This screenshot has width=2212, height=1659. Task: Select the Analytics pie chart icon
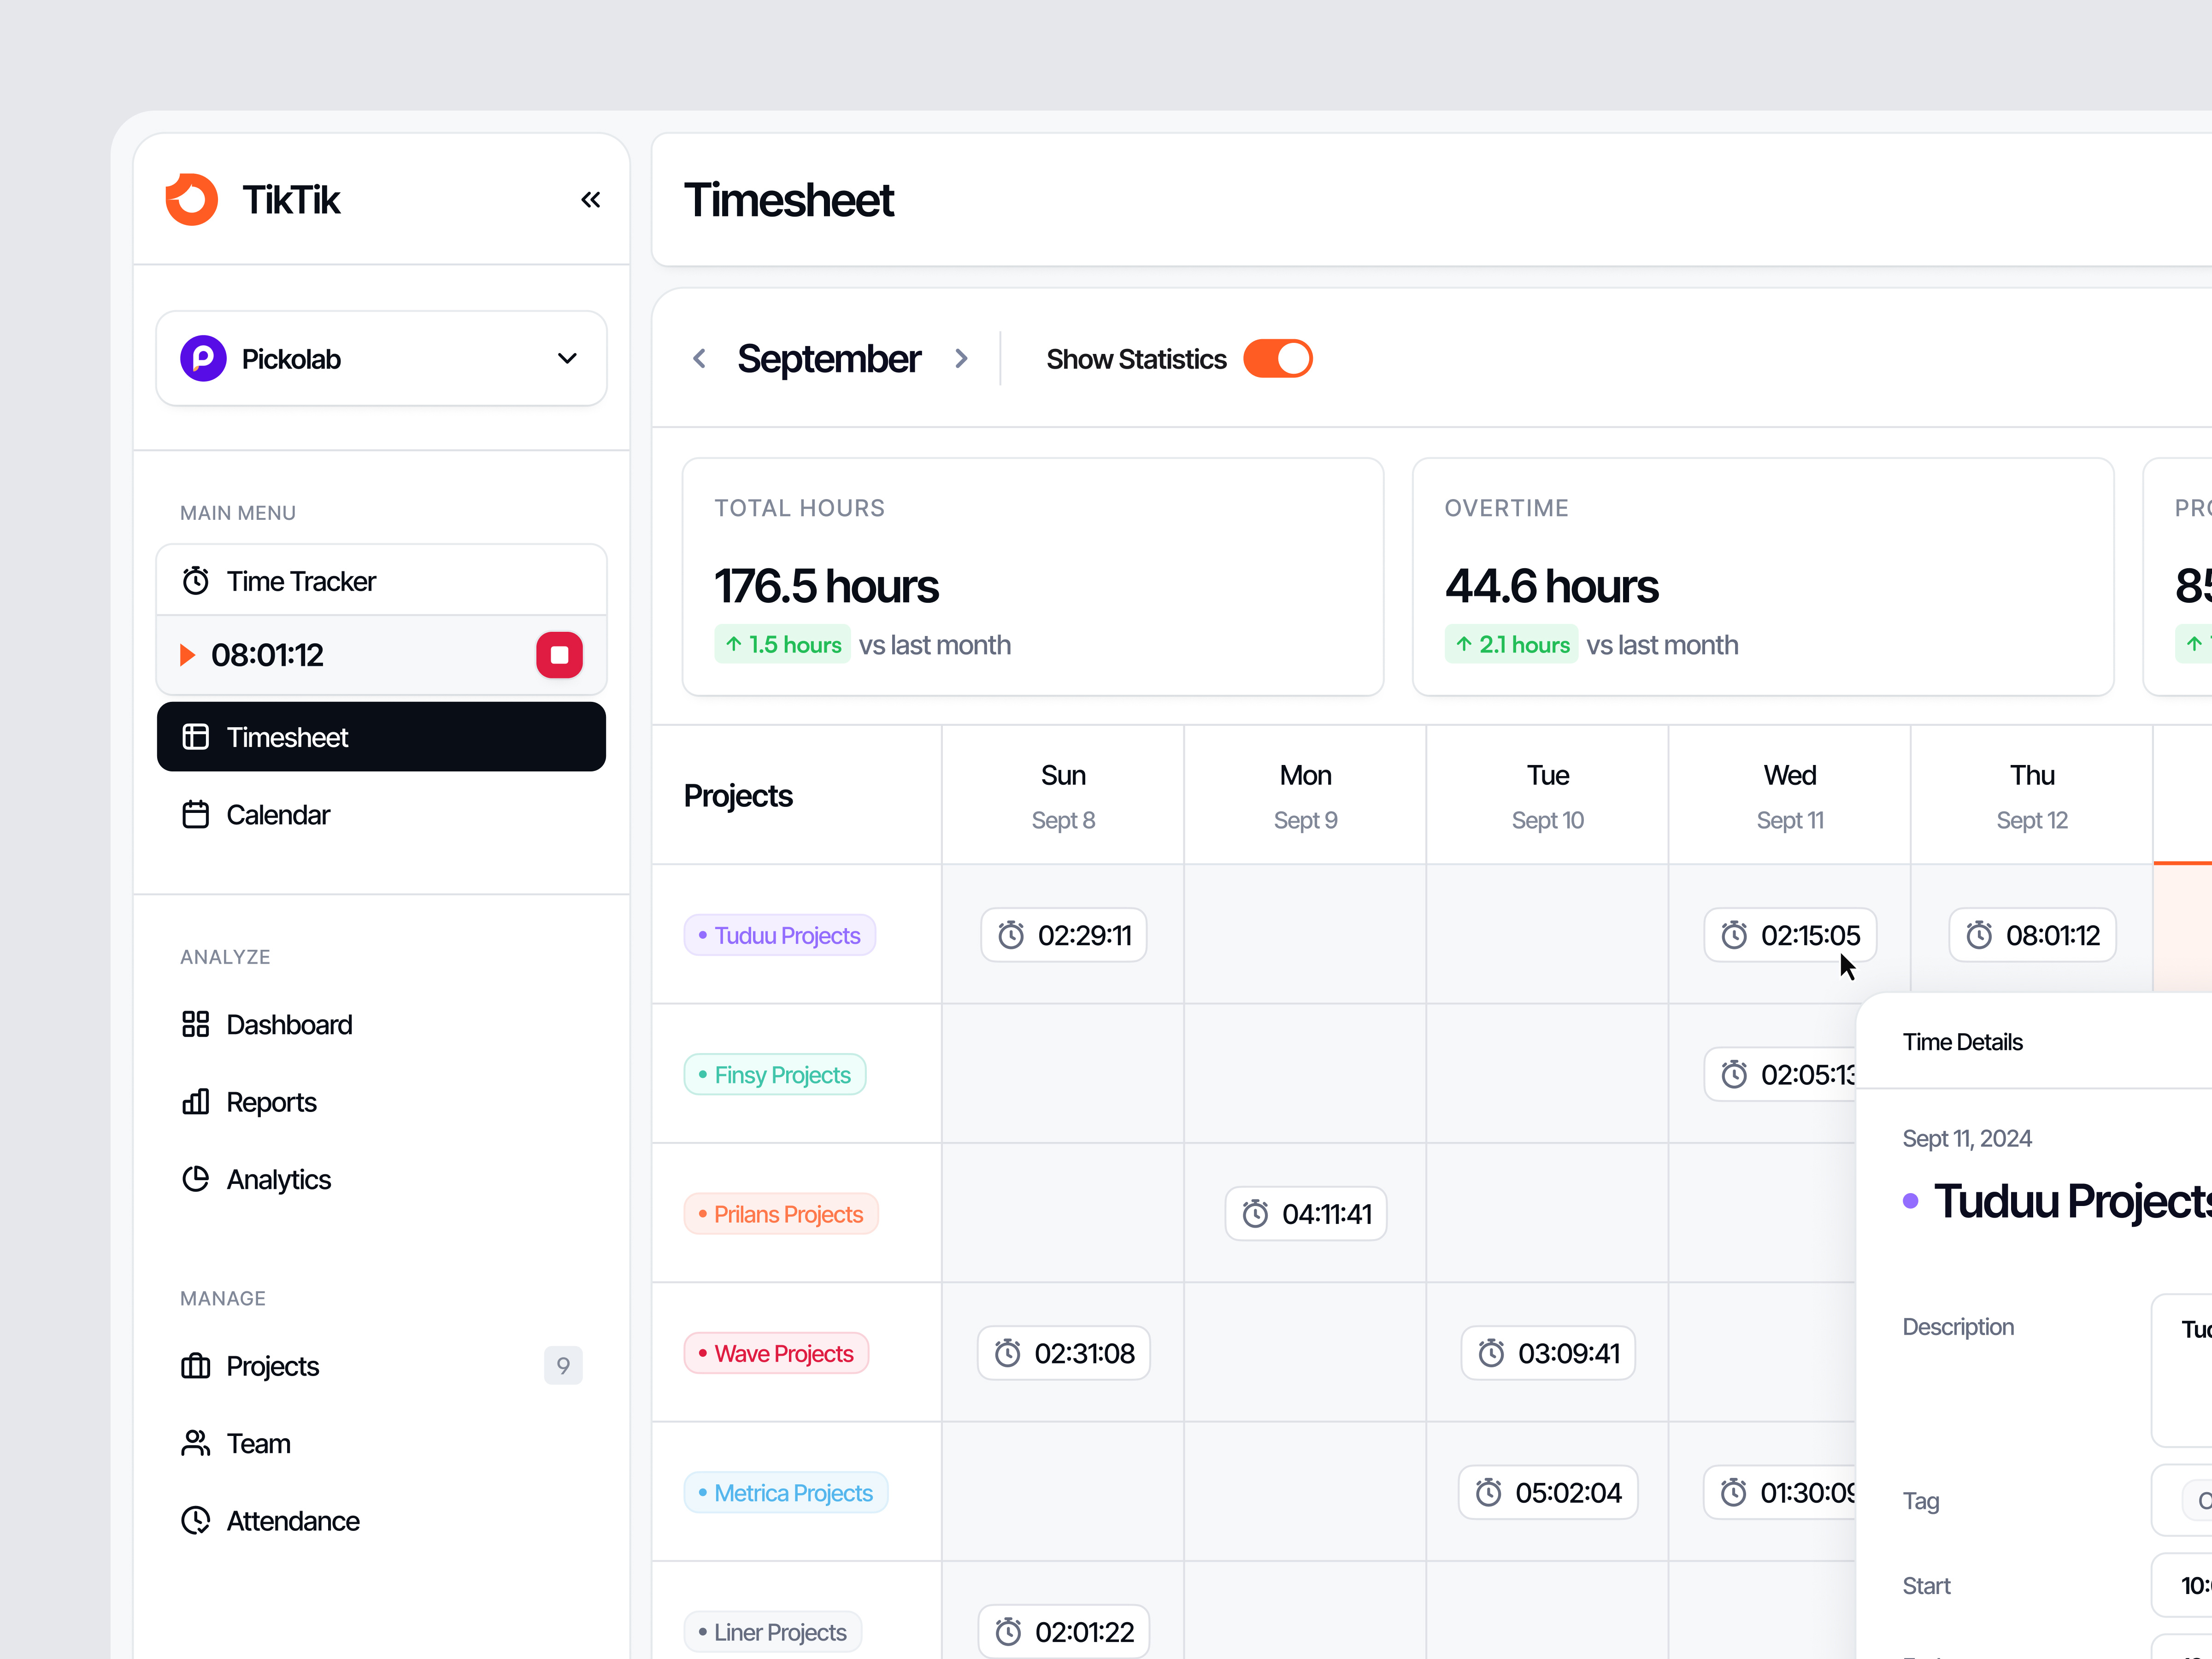196,1179
